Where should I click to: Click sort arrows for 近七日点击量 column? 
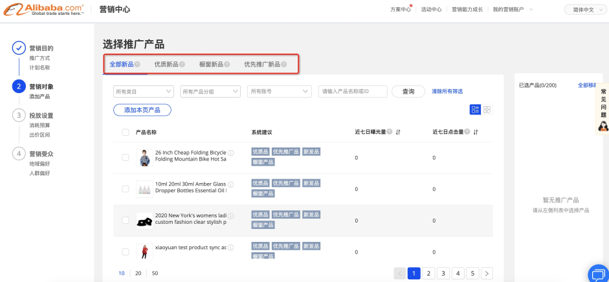click(476, 132)
